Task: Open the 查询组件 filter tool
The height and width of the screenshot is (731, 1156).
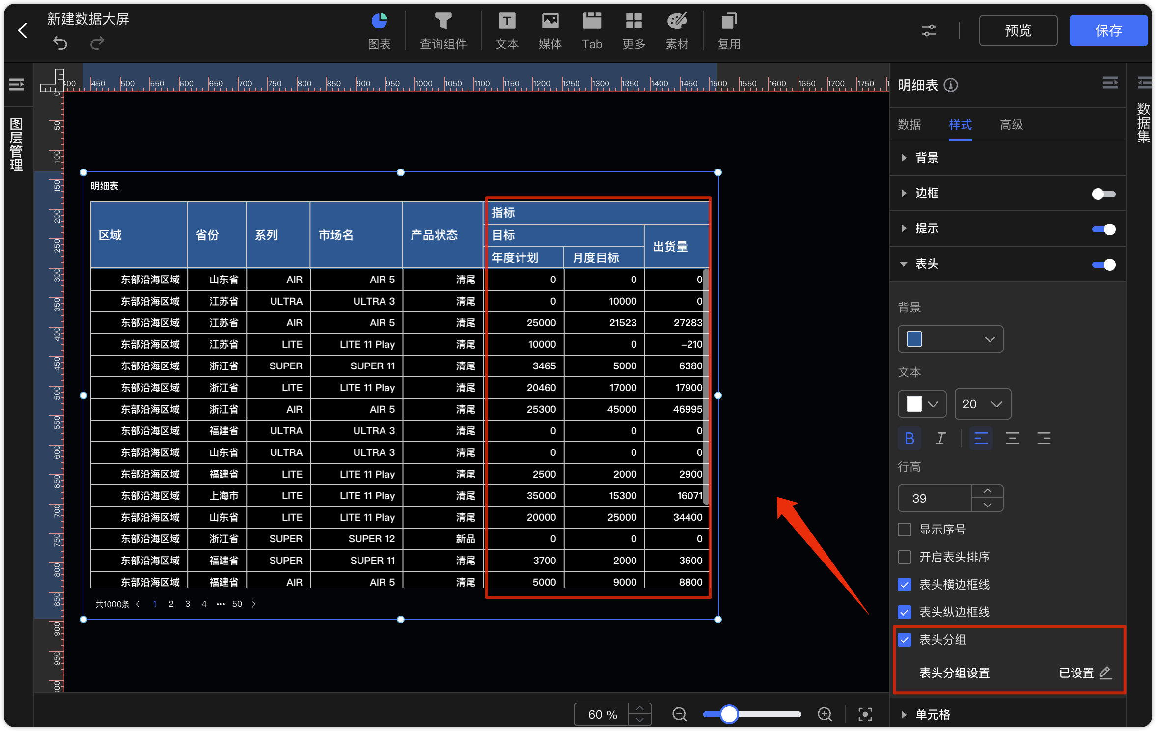Action: point(443,31)
